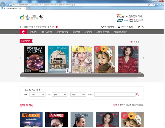Select the first carousel page dot
This screenshot has width=165, height=128.
tap(131, 42)
